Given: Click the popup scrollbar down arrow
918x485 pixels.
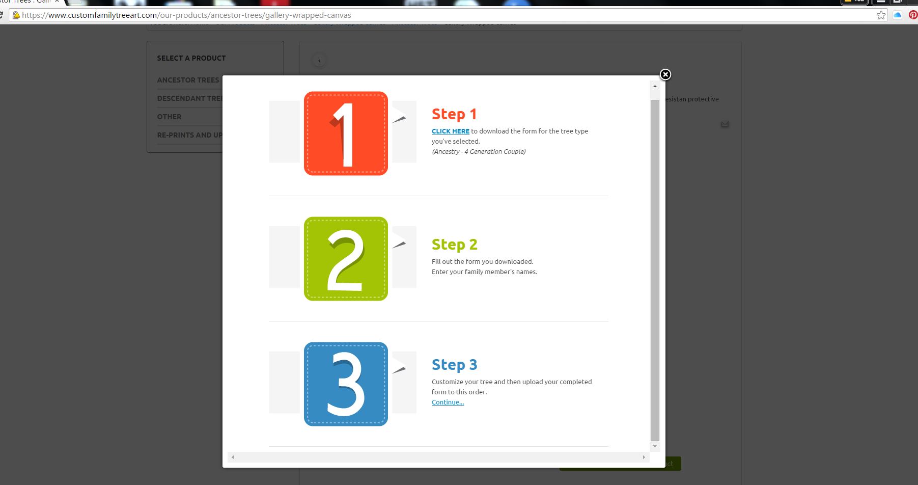Looking at the screenshot, I should (655, 446).
